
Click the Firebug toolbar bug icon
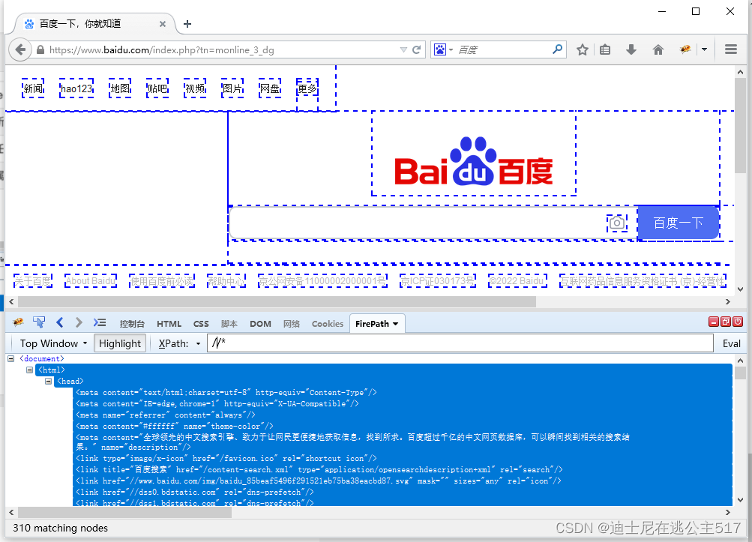[x=685, y=49]
